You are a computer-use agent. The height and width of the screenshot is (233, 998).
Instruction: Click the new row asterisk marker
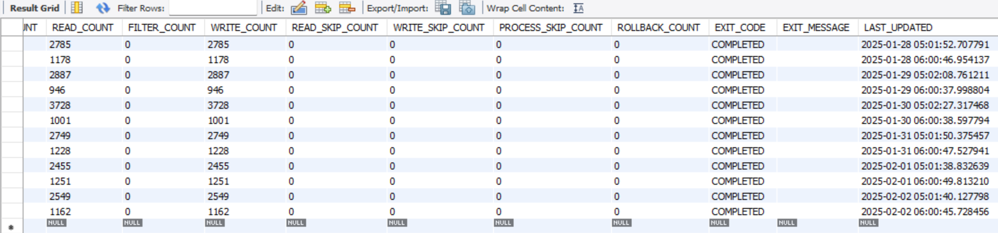11,227
